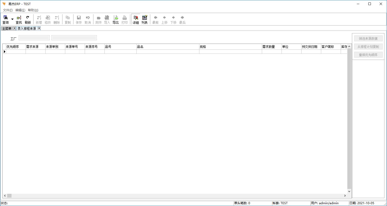The width and height of the screenshot is (387, 206).
Task: Click the vertical scrollbar down arrow
Action: click(349, 191)
